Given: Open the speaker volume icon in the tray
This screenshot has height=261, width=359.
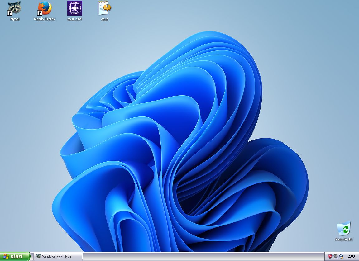Looking at the screenshot, I should point(336,256).
